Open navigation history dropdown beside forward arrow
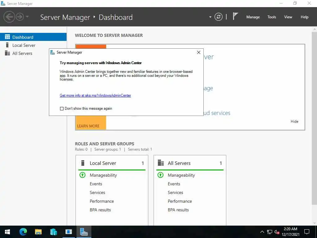The height and width of the screenshot is (238, 317). [27, 17]
